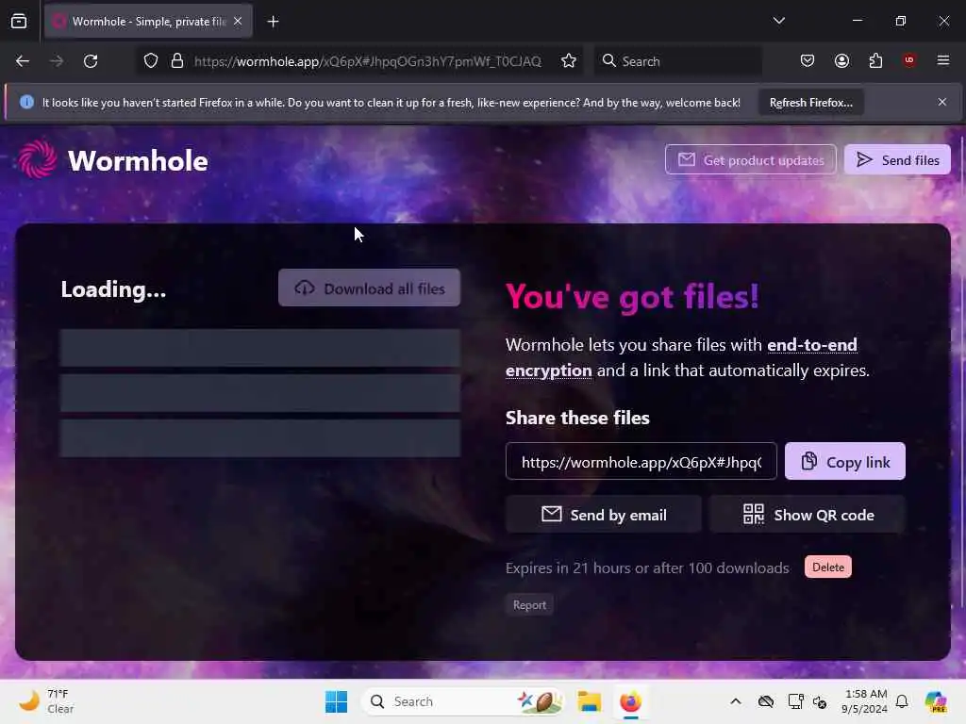Select the wormhole share URL field
This screenshot has width=966, height=724.
click(x=641, y=462)
